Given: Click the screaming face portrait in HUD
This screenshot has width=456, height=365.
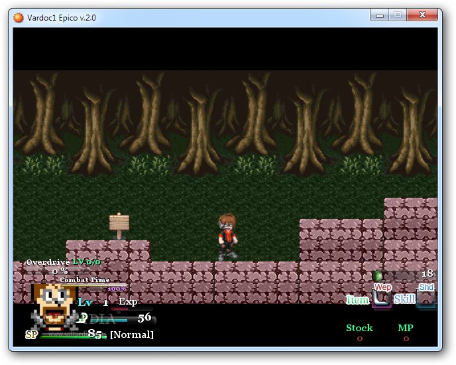Looking at the screenshot, I should click(54, 307).
